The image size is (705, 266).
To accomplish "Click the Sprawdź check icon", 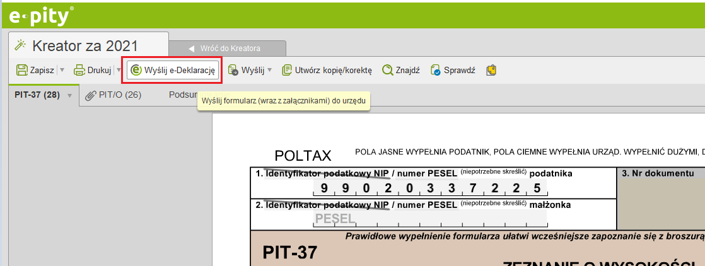I will click(x=435, y=70).
